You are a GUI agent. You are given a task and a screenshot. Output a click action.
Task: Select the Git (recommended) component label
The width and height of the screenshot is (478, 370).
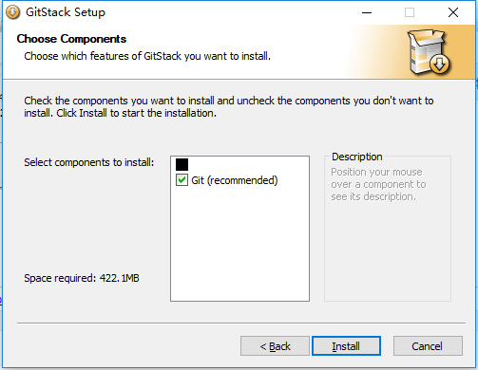click(x=235, y=180)
